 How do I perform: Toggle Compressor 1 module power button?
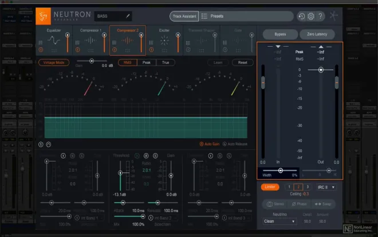point(78,50)
